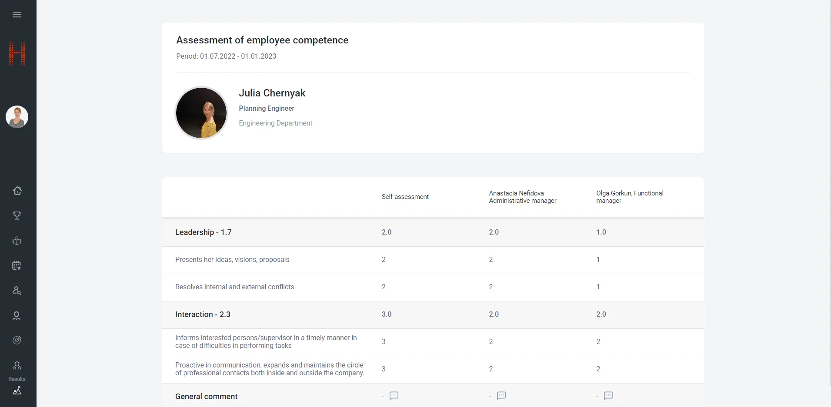Open the user profile sidebar icon
This screenshot has width=831, height=407.
(x=17, y=316)
